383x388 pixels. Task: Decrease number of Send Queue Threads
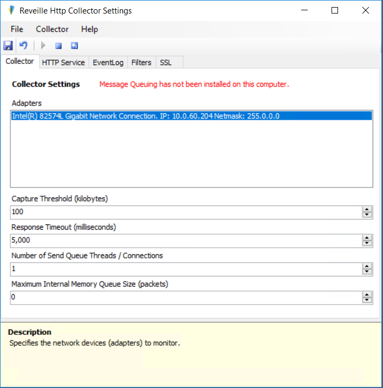367,272
